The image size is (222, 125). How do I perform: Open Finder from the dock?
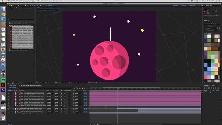(x=3, y=9)
